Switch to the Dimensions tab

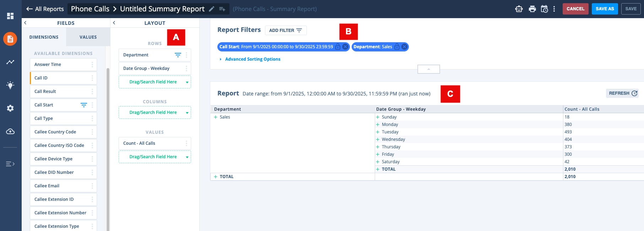coord(44,37)
